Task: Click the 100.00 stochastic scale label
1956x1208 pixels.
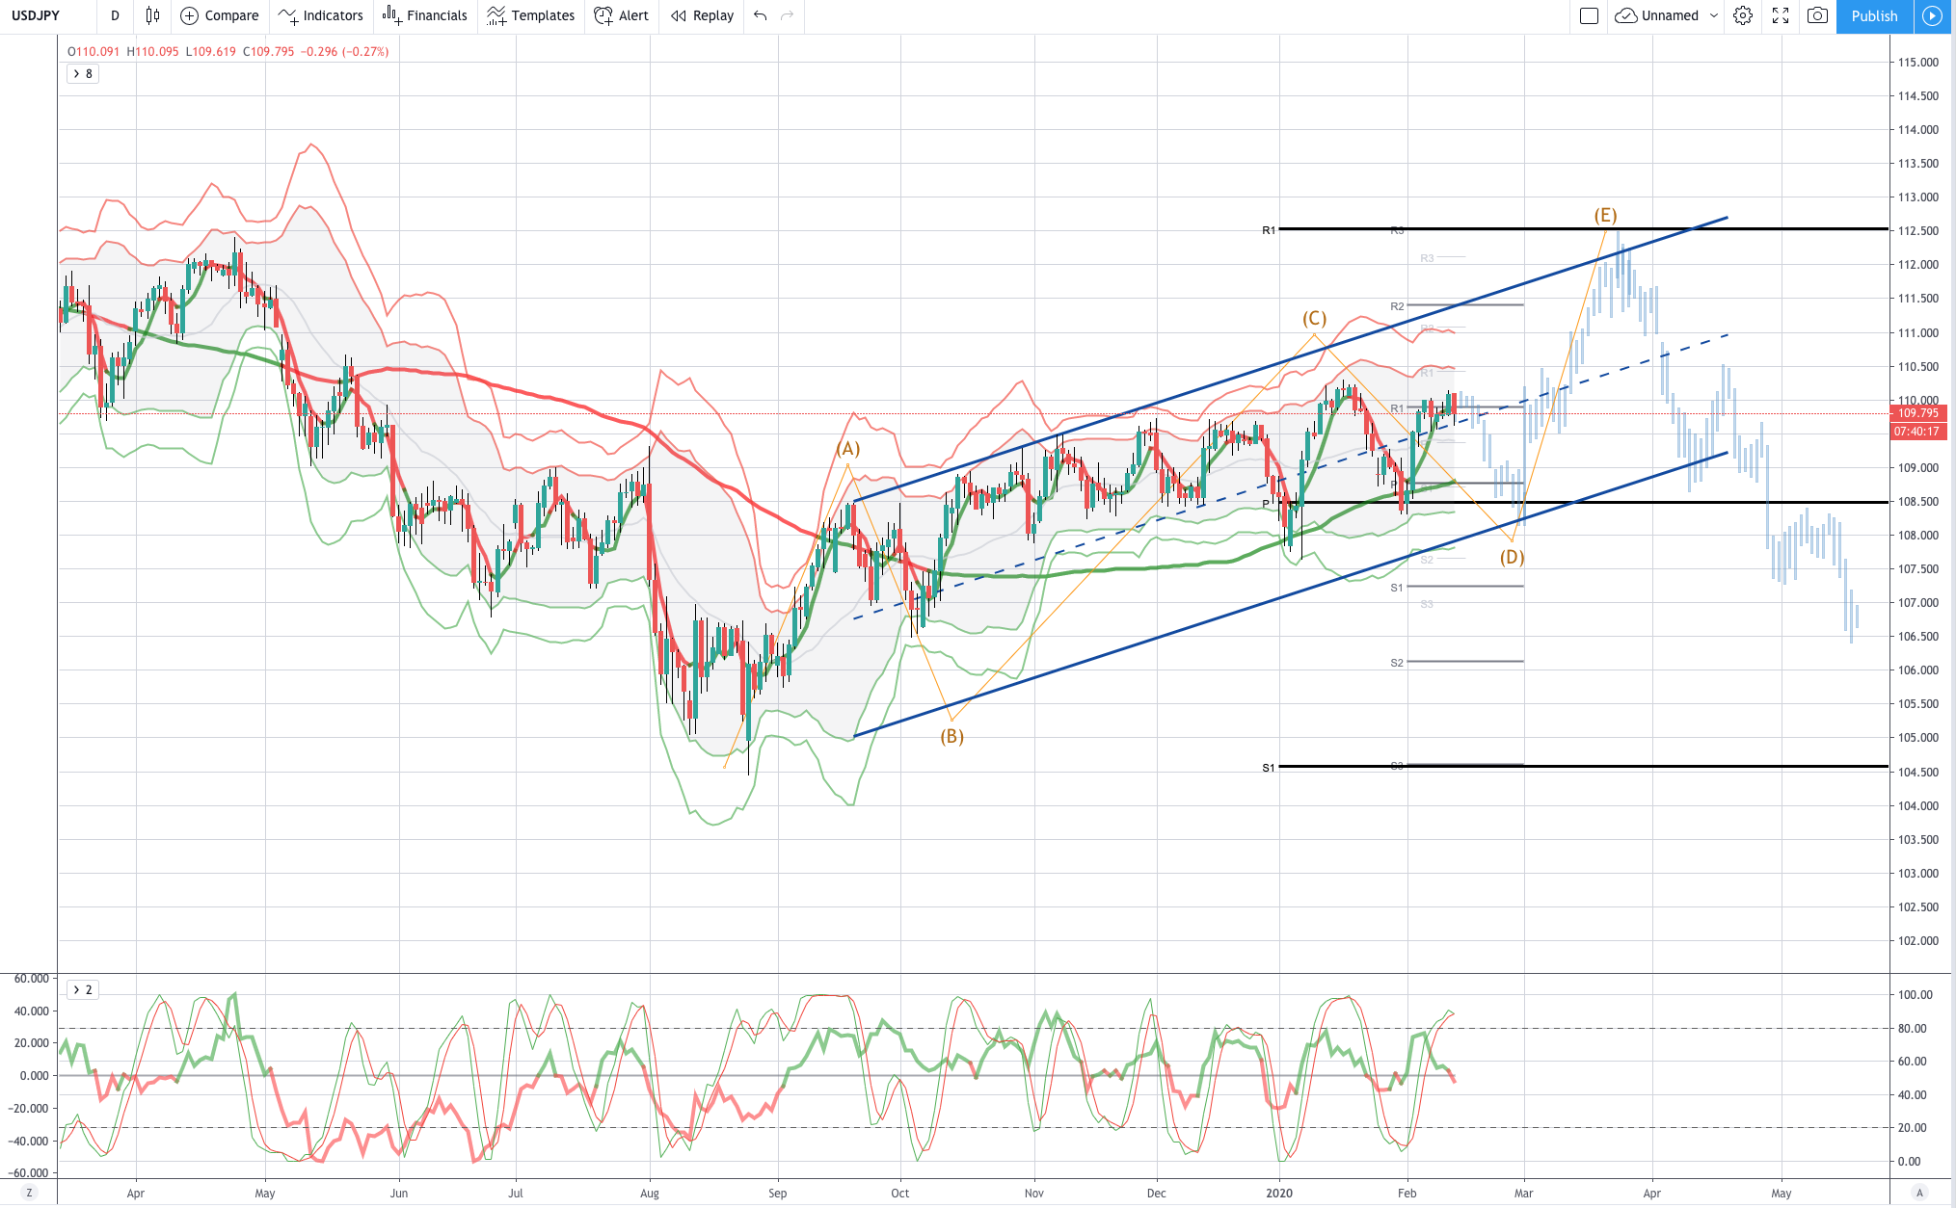Action: [x=1915, y=995]
